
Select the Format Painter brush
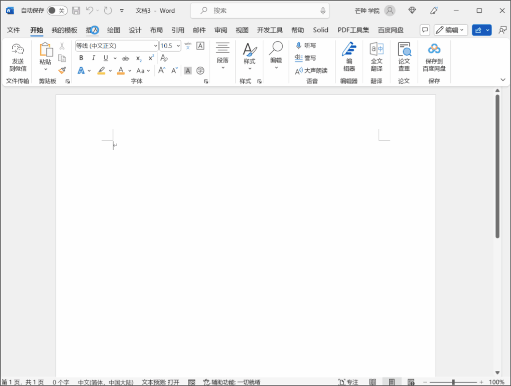(62, 71)
